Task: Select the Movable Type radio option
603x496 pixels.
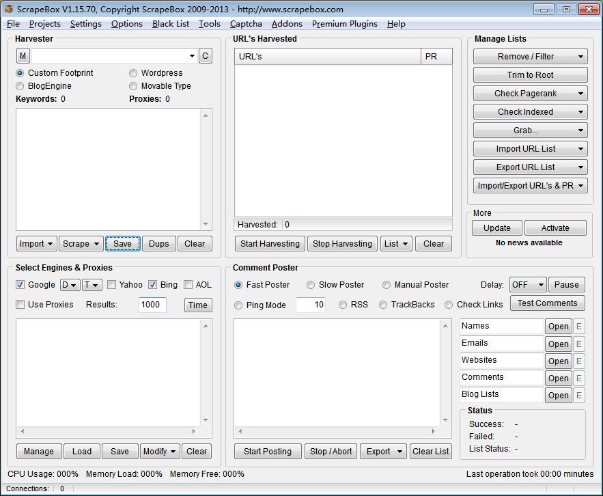Action: (x=133, y=86)
